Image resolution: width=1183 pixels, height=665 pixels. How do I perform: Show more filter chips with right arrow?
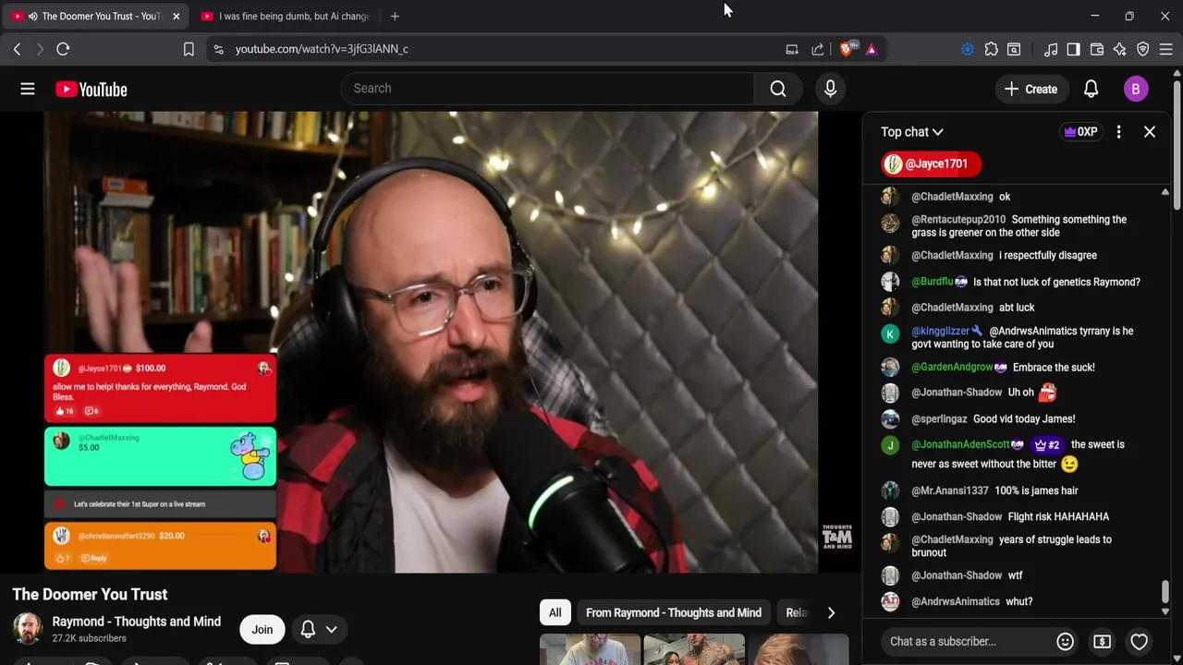tap(831, 612)
